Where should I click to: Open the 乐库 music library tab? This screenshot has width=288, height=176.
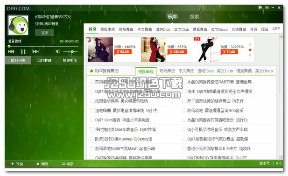[172, 17]
